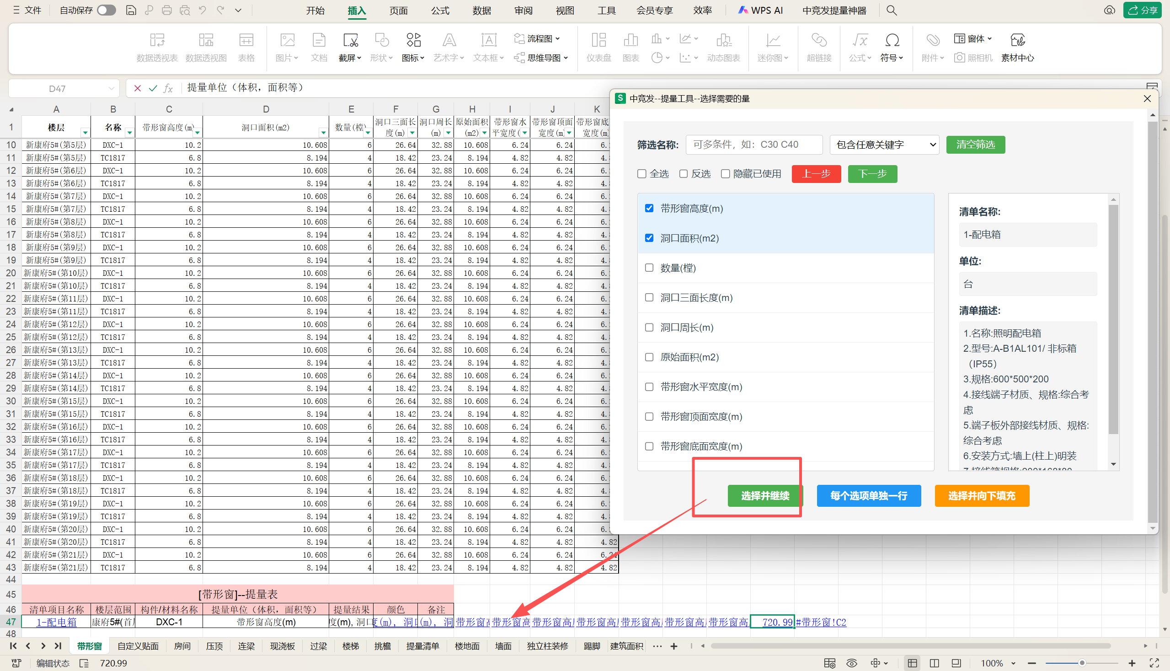Click the zoom slider handle

point(1082,663)
